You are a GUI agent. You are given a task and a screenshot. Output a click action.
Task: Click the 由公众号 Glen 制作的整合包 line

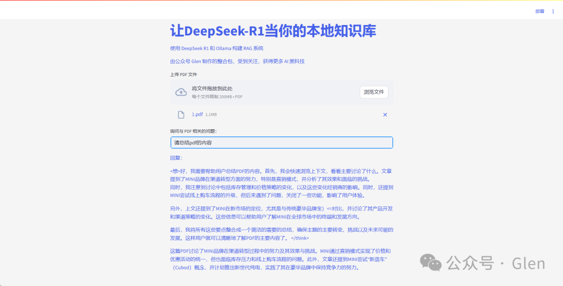237,61
